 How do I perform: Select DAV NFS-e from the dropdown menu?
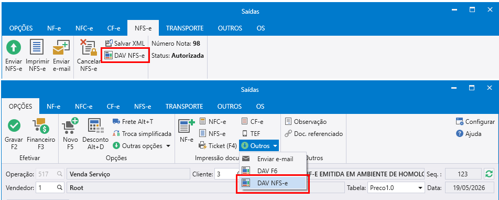pyautogui.click(x=273, y=183)
